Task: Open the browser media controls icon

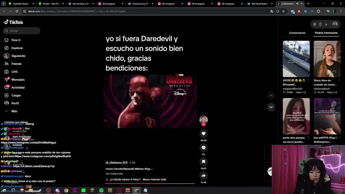Action: 328,11
